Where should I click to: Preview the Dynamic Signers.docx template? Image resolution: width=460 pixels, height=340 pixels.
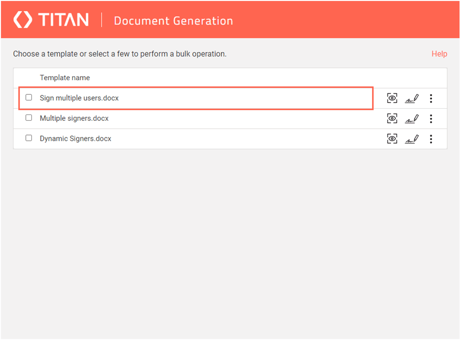pos(392,139)
